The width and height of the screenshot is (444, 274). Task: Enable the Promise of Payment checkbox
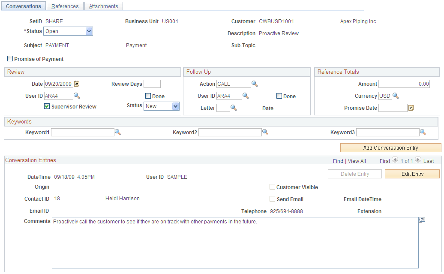tap(10, 59)
